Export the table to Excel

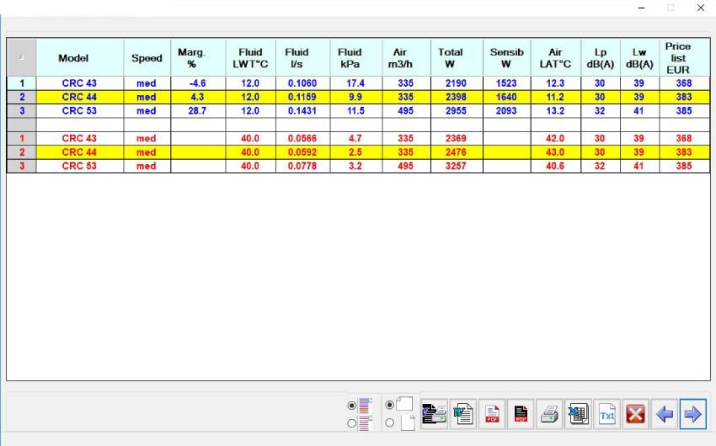click(578, 414)
